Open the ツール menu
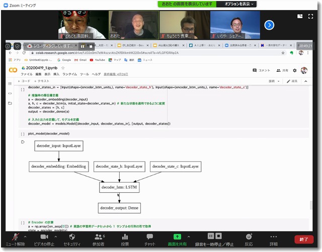 tap(85, 74)
